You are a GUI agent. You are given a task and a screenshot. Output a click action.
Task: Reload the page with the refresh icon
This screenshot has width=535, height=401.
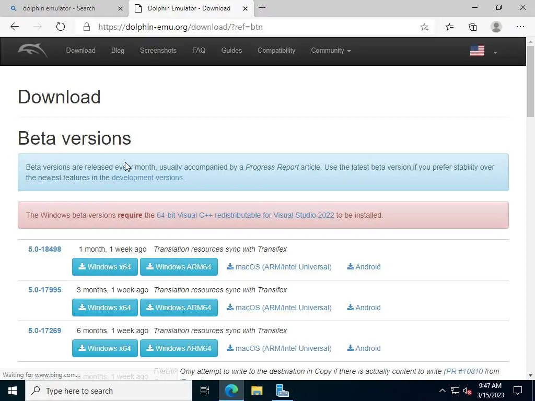[x=61, y=27]
